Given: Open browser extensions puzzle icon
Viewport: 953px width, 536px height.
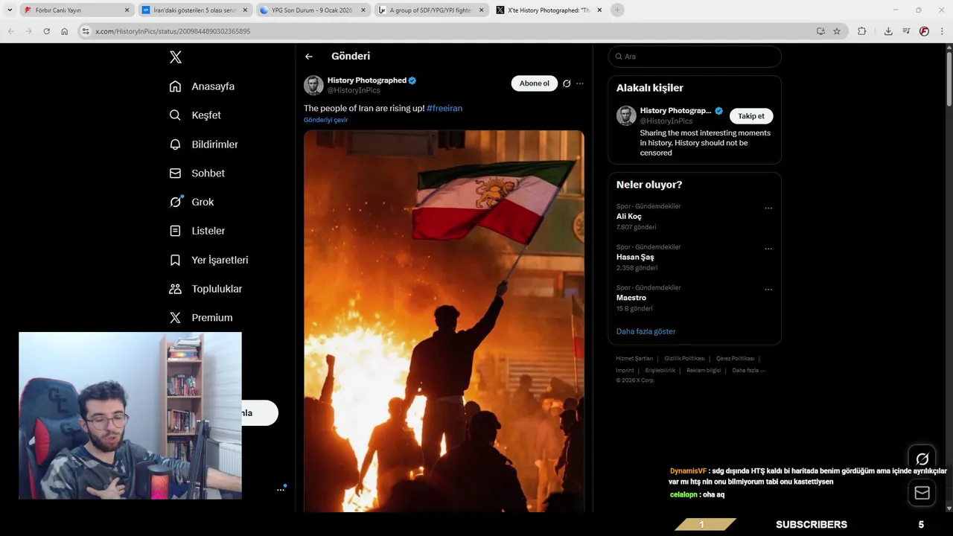Looking at the screenshot, I should 862,31.
